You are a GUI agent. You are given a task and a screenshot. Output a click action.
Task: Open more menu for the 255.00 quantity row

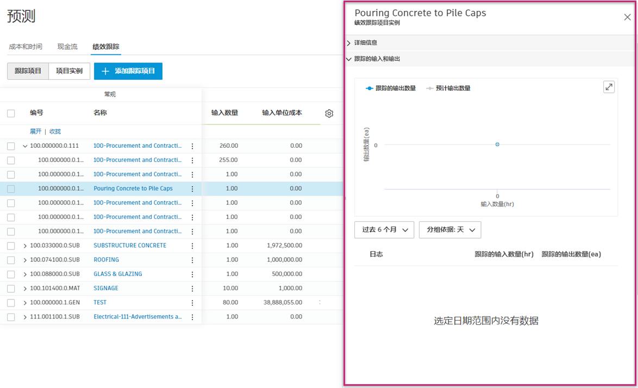click(192, 160)
